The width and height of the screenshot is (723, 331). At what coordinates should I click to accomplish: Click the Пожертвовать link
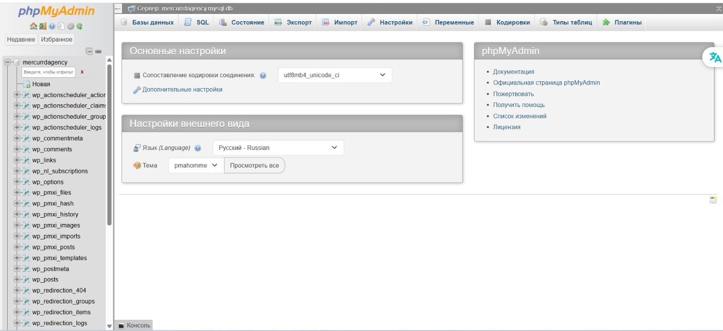(x=513, y=94)
